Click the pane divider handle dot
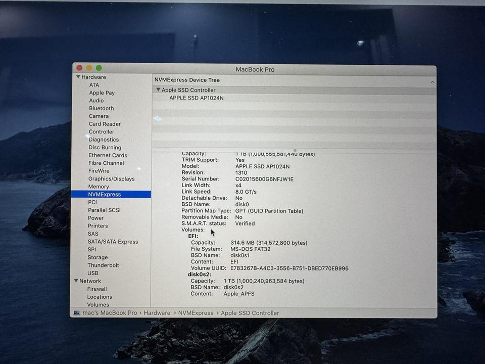Screen dimensions: 485x364 click(295, 150)
